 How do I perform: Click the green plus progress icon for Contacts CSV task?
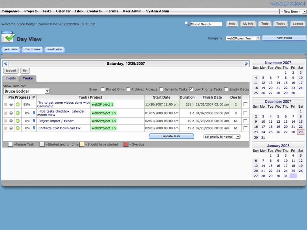pyautogui.click(x=17, y=128)
